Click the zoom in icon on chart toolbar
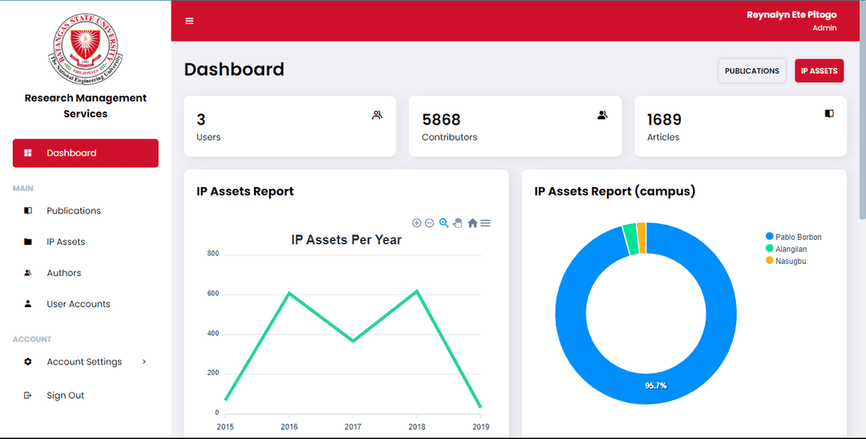The height and width of the screenshot is (439, 866). click(416, 223)
